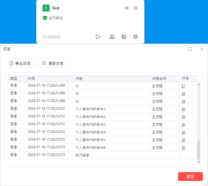Click the Chrome browser icon in Test card

click(x=135, y=37)
